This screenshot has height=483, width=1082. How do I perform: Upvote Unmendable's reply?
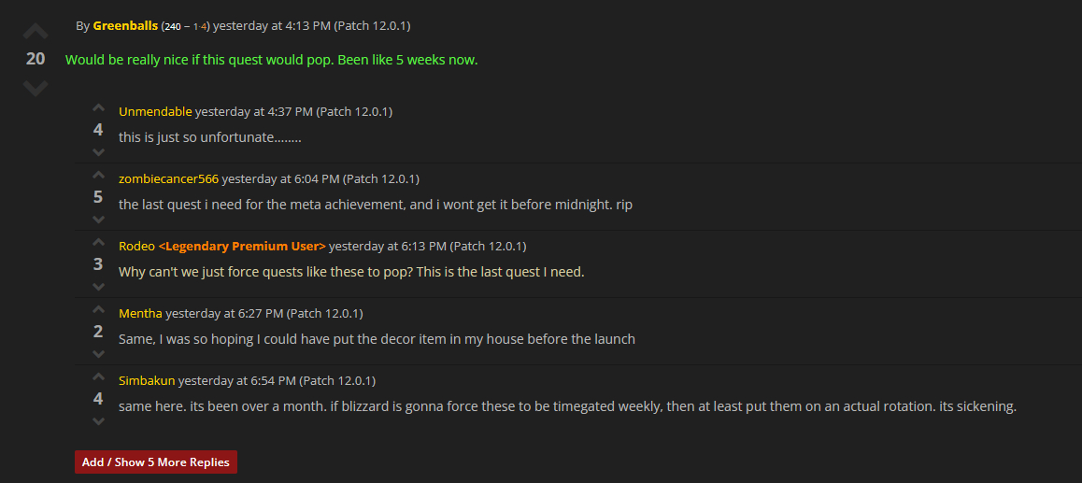click(98, 108)
